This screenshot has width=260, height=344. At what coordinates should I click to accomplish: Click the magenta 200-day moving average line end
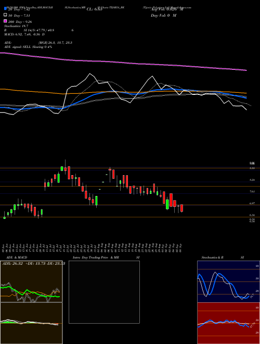pos(246,70)
